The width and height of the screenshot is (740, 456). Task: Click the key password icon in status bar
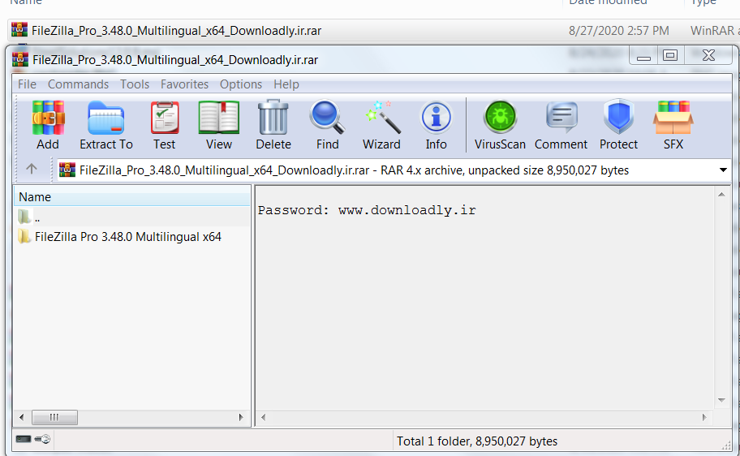tap(42, 439)
